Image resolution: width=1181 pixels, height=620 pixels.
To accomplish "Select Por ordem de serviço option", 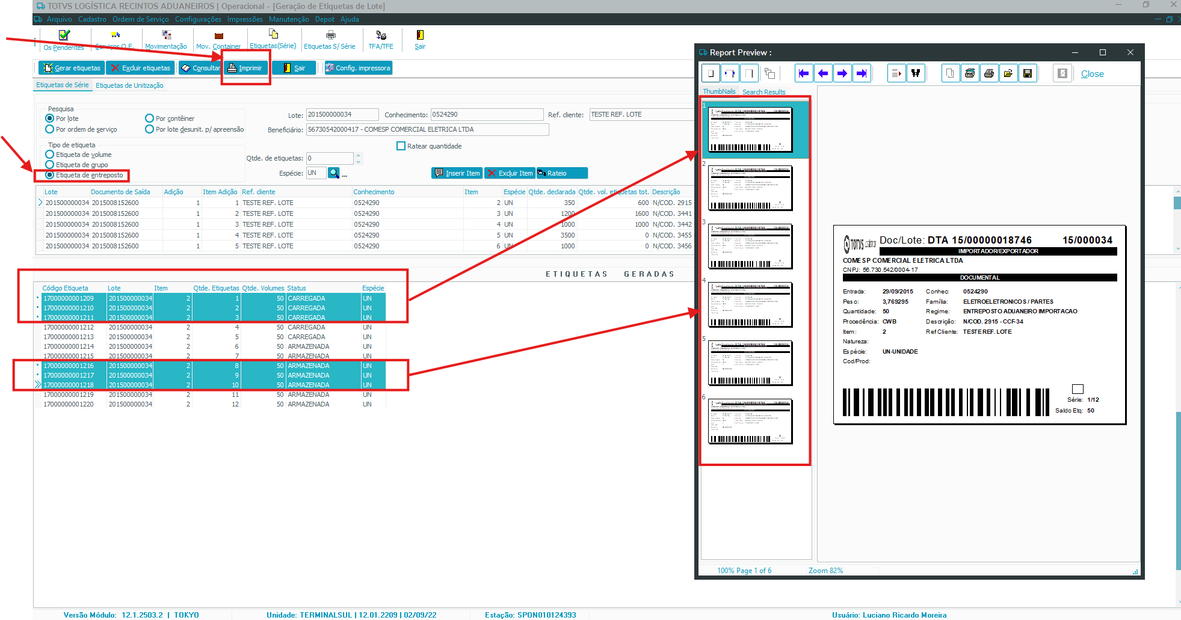I will click(x=50, y=129).
